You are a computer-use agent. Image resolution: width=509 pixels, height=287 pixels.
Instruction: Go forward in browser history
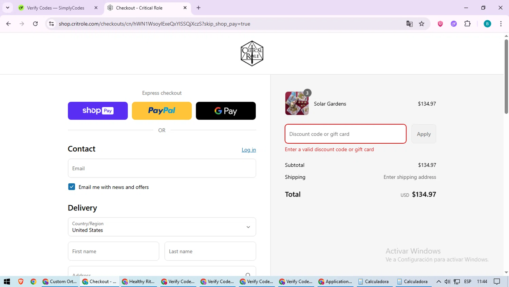pyautogui.click(x=22, y=24)
